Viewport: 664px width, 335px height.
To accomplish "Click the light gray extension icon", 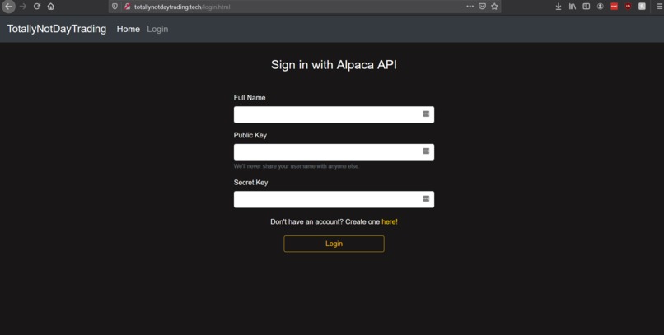I will [x=642, y=7].
